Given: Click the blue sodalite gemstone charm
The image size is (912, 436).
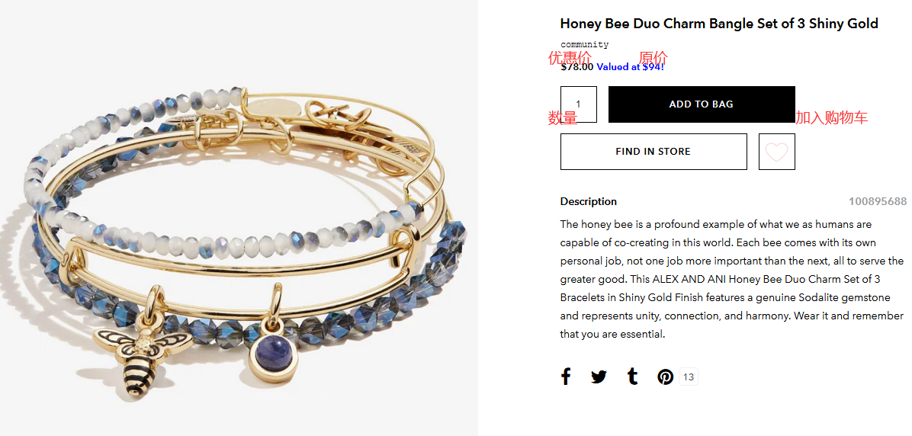Looking at the screenshot, I should coord(273,356).
